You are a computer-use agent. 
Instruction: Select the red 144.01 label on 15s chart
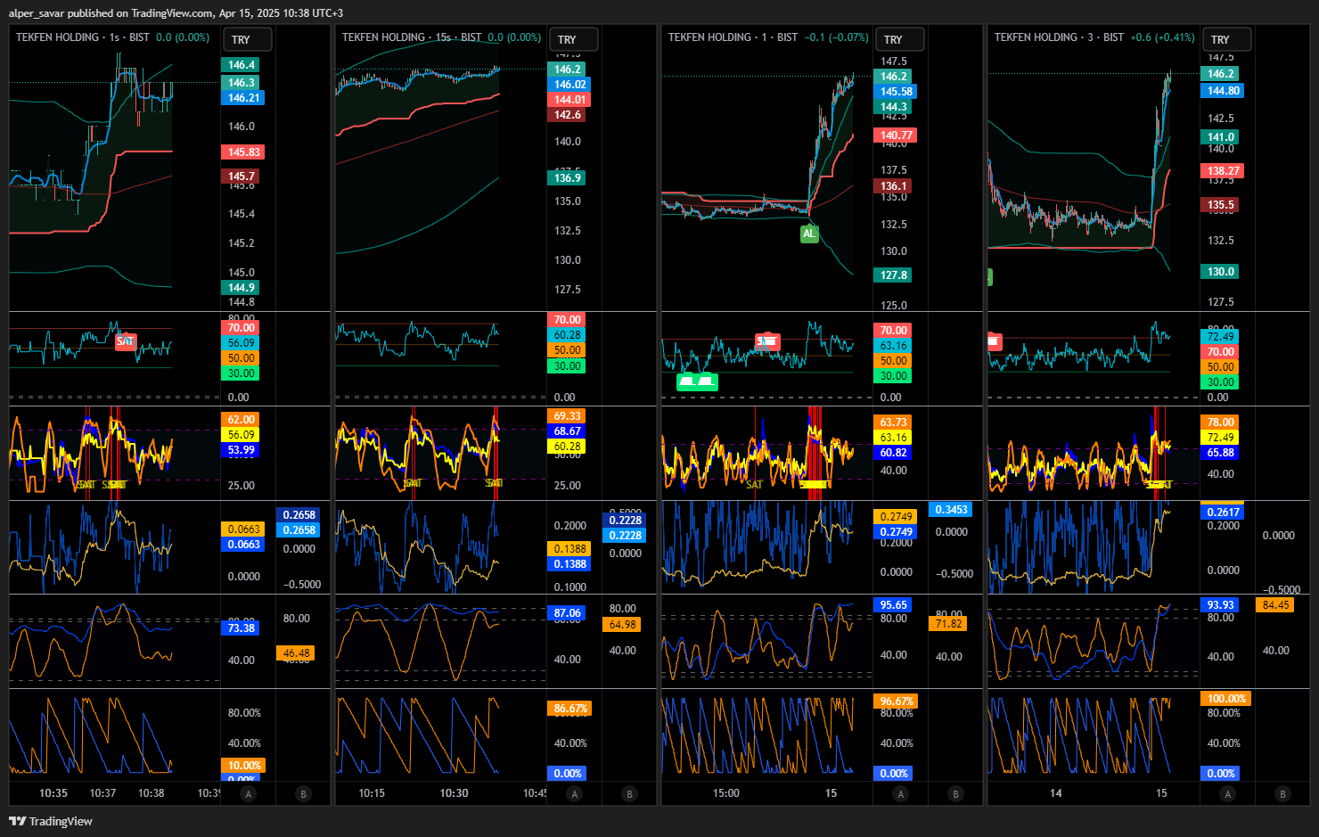[x=569, y=100]
